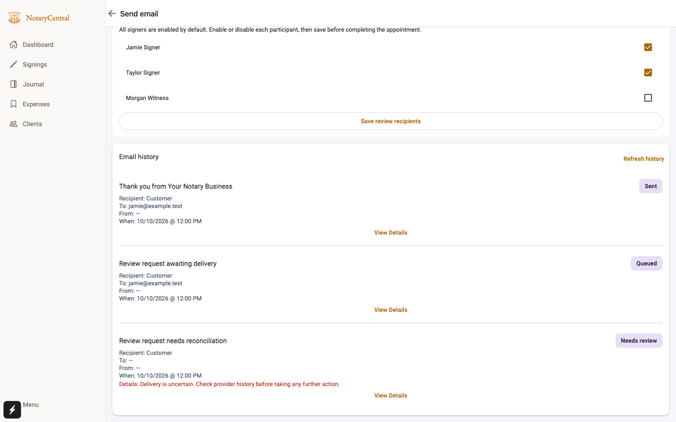Viewport: 676px width, 422px height.
Task: Enable the Morgan Witness checkbox
Action: tap(648, 98)
